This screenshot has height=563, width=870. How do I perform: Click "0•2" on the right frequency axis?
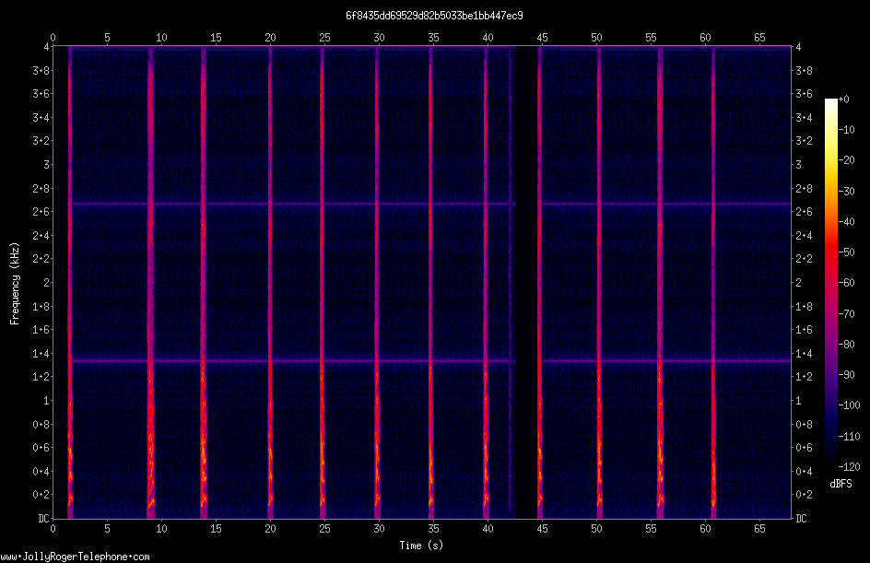[x=804, y=495]
